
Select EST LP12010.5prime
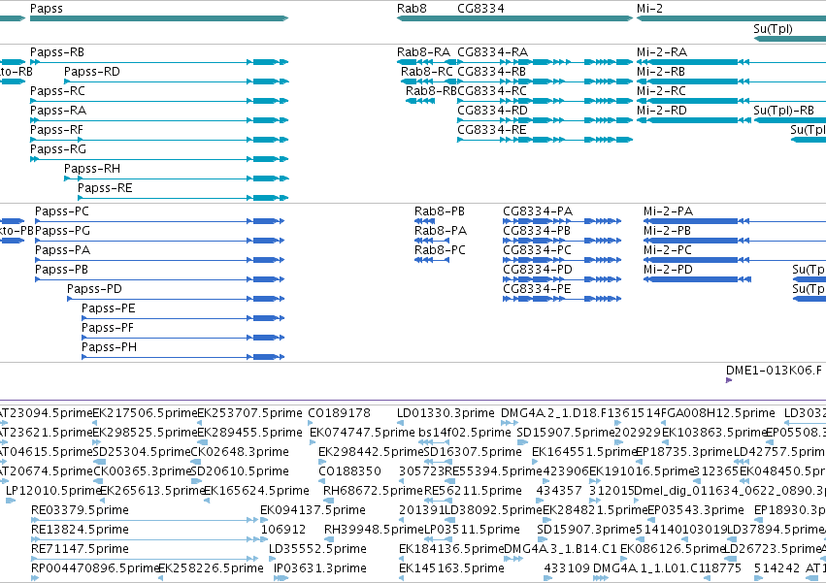tap(53, 491)
